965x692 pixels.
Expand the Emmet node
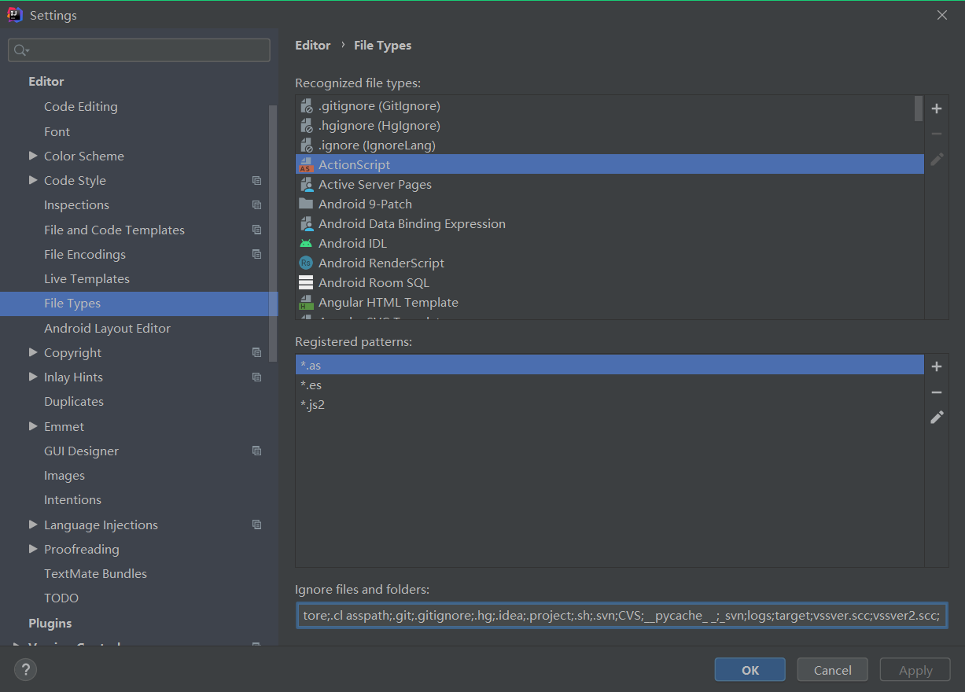[x=33, y=426]
